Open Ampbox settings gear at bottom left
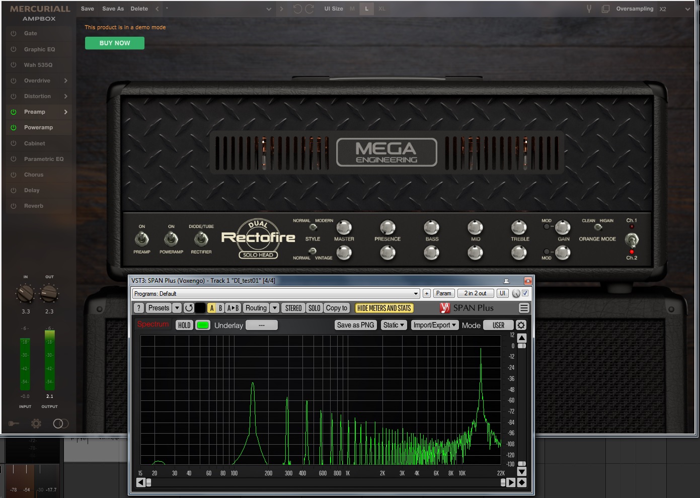This screenshot has width=700, height=498. 36,424
